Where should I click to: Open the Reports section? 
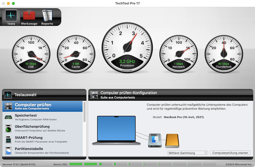47,17
